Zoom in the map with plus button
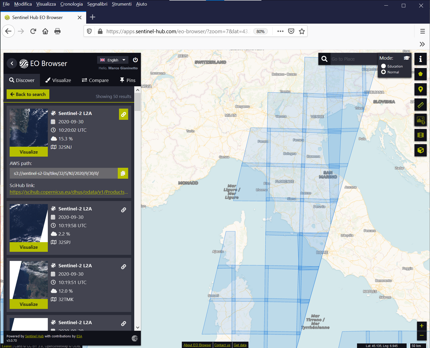The height and width of the screenshot is (348, 430). (x=422, y=326)
